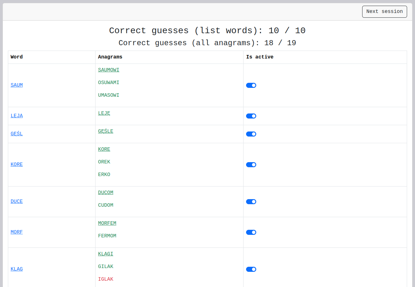Click the DUCE word link
The image size is (415, 287).
point(17,202)
